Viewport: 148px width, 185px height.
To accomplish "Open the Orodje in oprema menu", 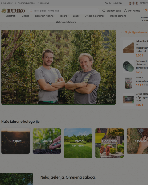I will coord(94,16).
